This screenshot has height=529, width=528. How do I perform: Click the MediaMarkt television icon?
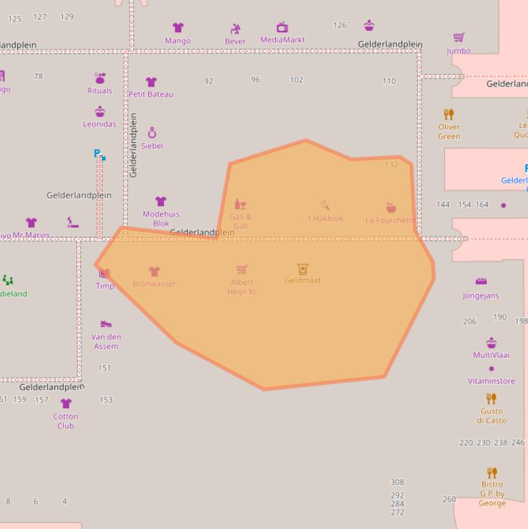(282, 27)
